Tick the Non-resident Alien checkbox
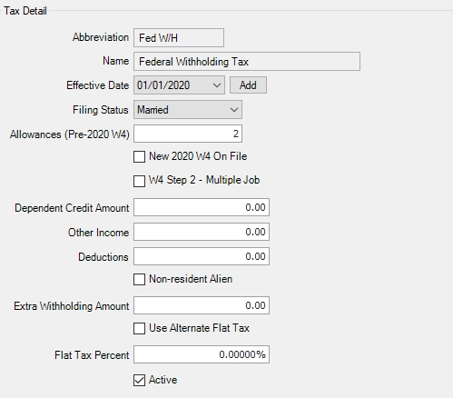This screenshot has height=398, width=453. tap(139, 279)
